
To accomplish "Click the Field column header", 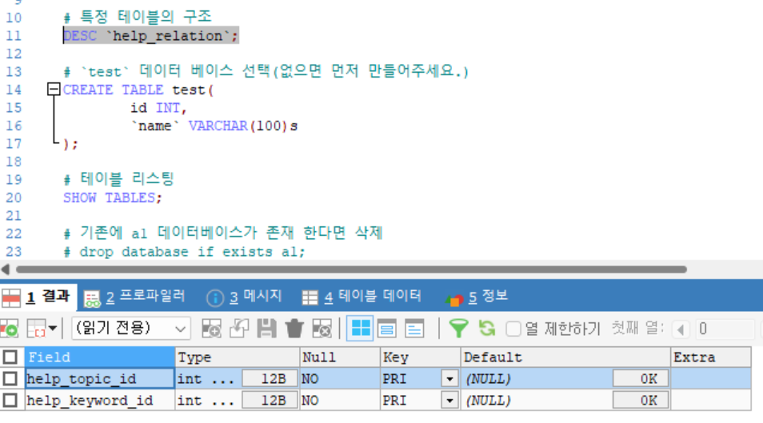I will click(x=100, y=357).
